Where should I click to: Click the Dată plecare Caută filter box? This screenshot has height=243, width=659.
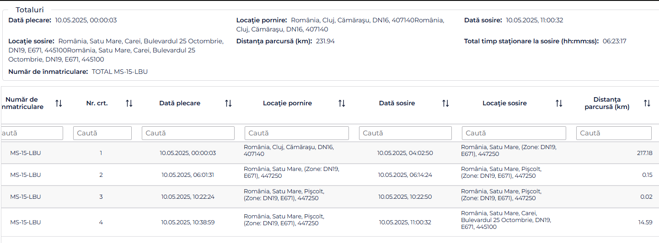(x=188, y=133)
